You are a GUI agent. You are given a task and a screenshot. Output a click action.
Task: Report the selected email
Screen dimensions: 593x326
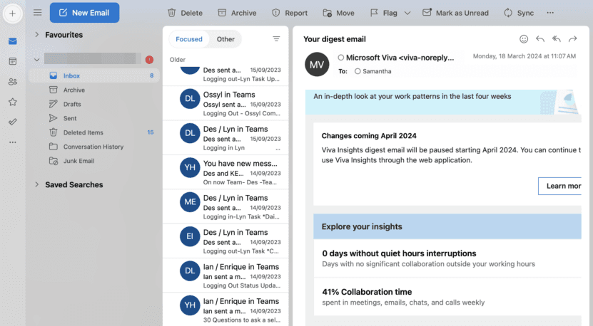tap(290, 13)
